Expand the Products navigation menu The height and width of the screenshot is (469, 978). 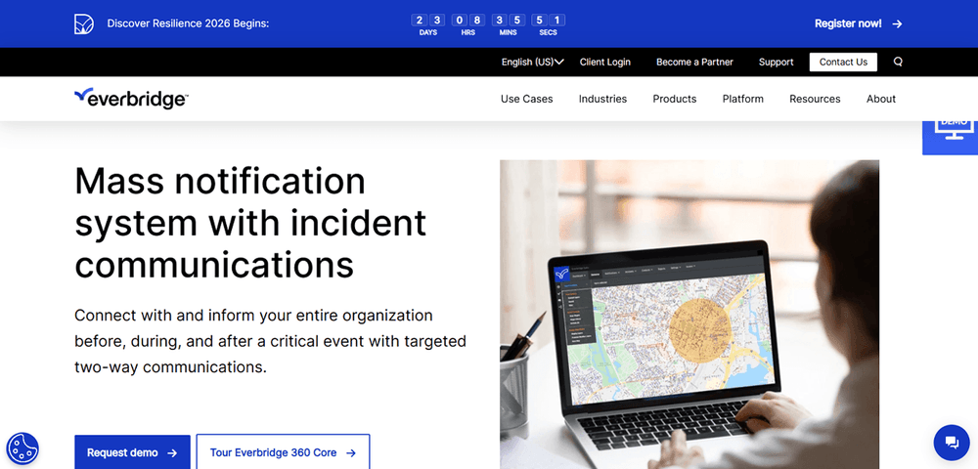(675, 99)
